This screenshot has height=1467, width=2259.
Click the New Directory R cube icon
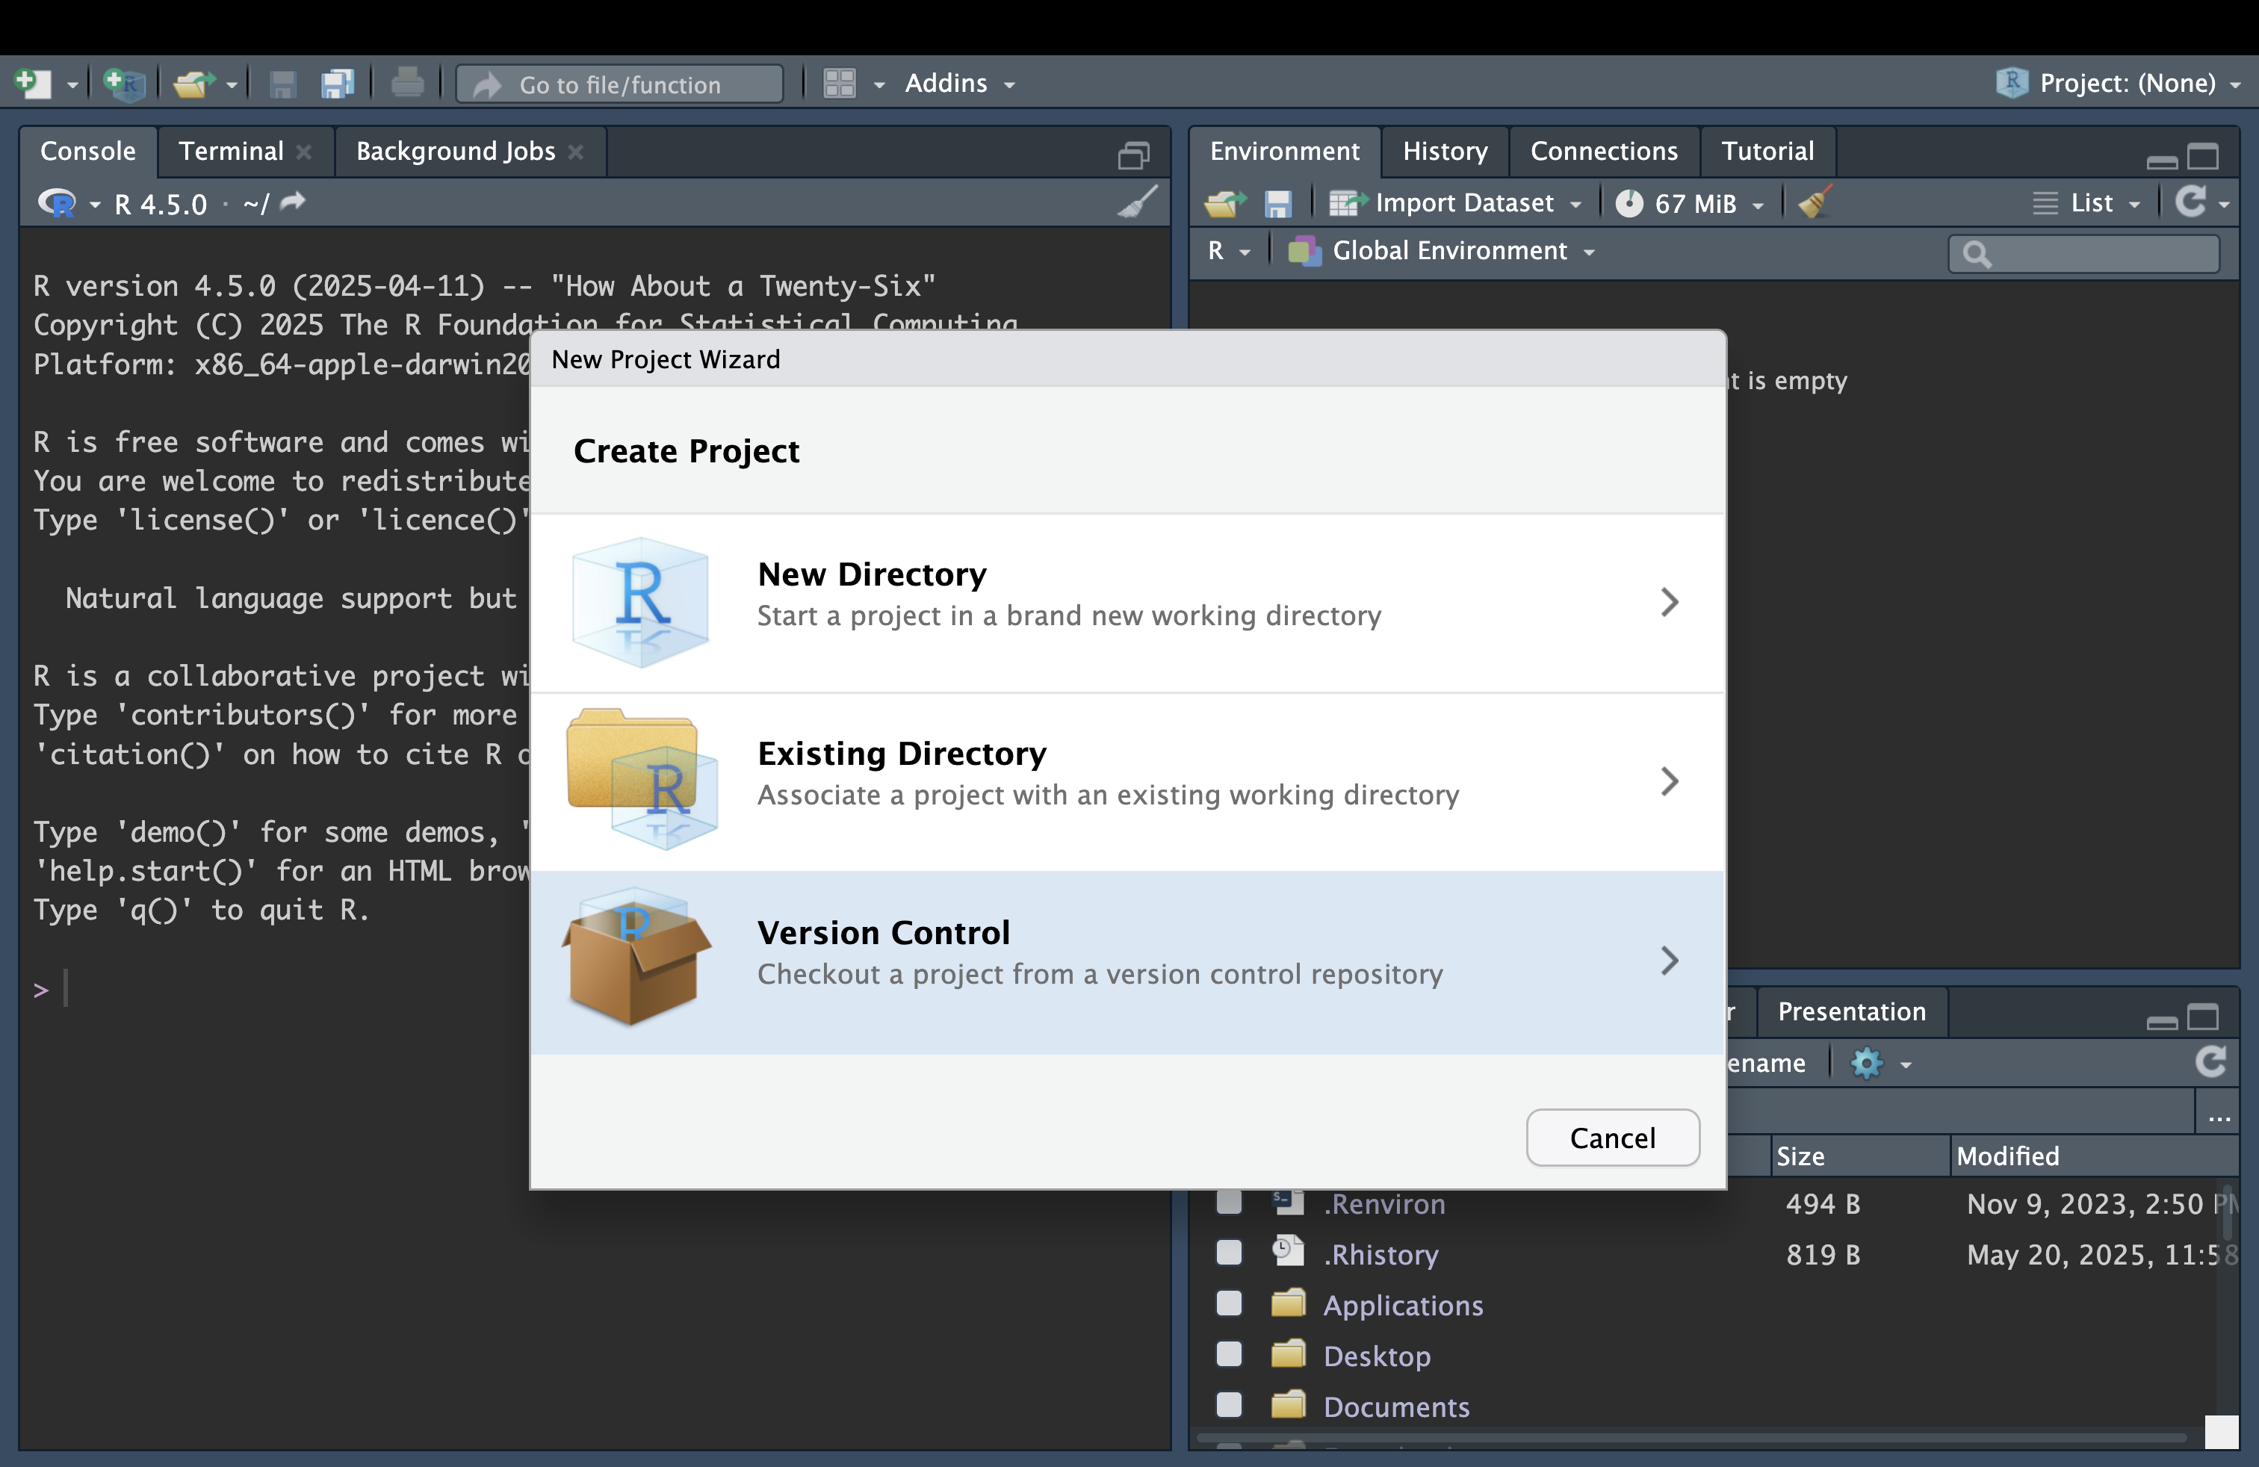point(641,603)
